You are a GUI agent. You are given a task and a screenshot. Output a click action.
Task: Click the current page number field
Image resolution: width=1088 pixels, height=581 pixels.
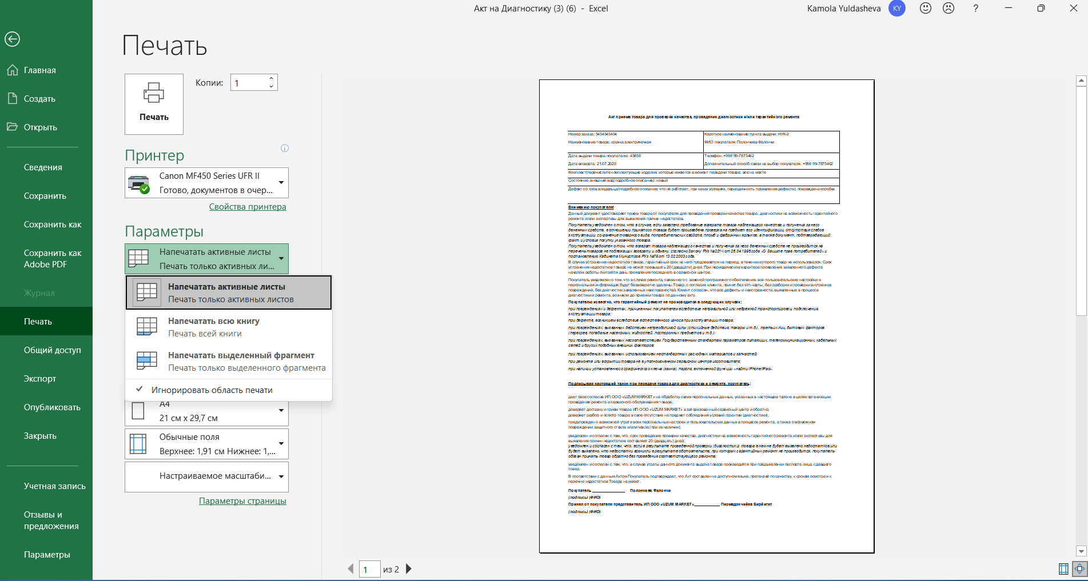point(369,569)
